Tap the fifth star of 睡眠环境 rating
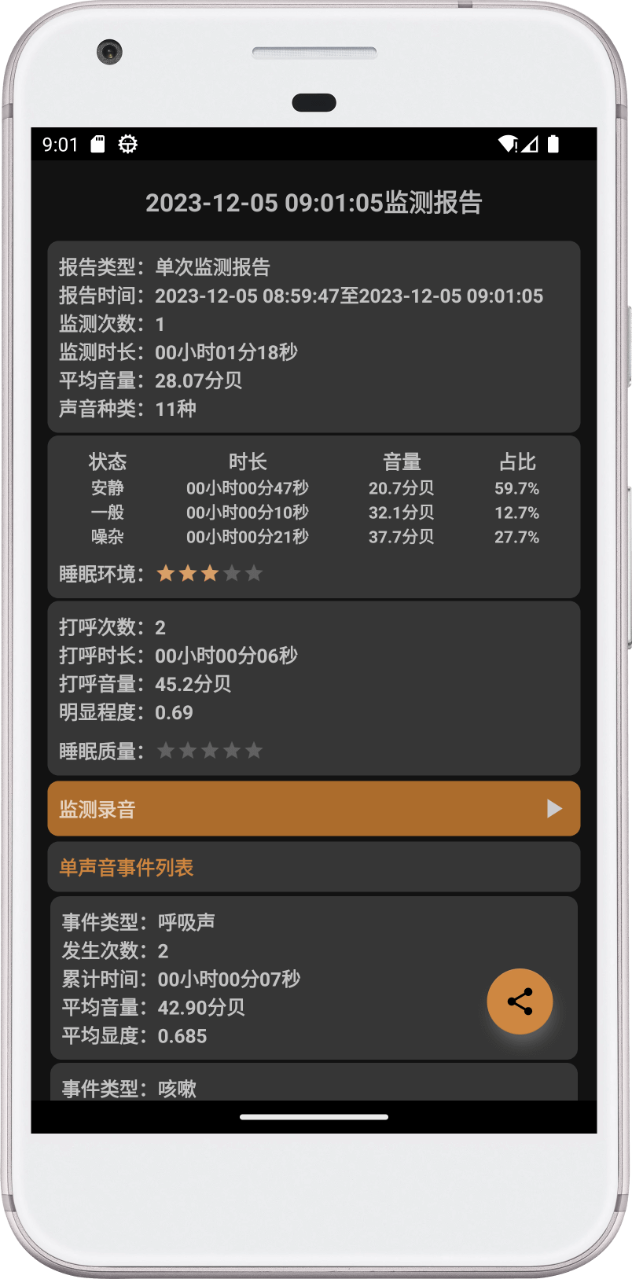The width and height of the screenshot is (632, 1279). pyautogui.click(x=254, y=573)
